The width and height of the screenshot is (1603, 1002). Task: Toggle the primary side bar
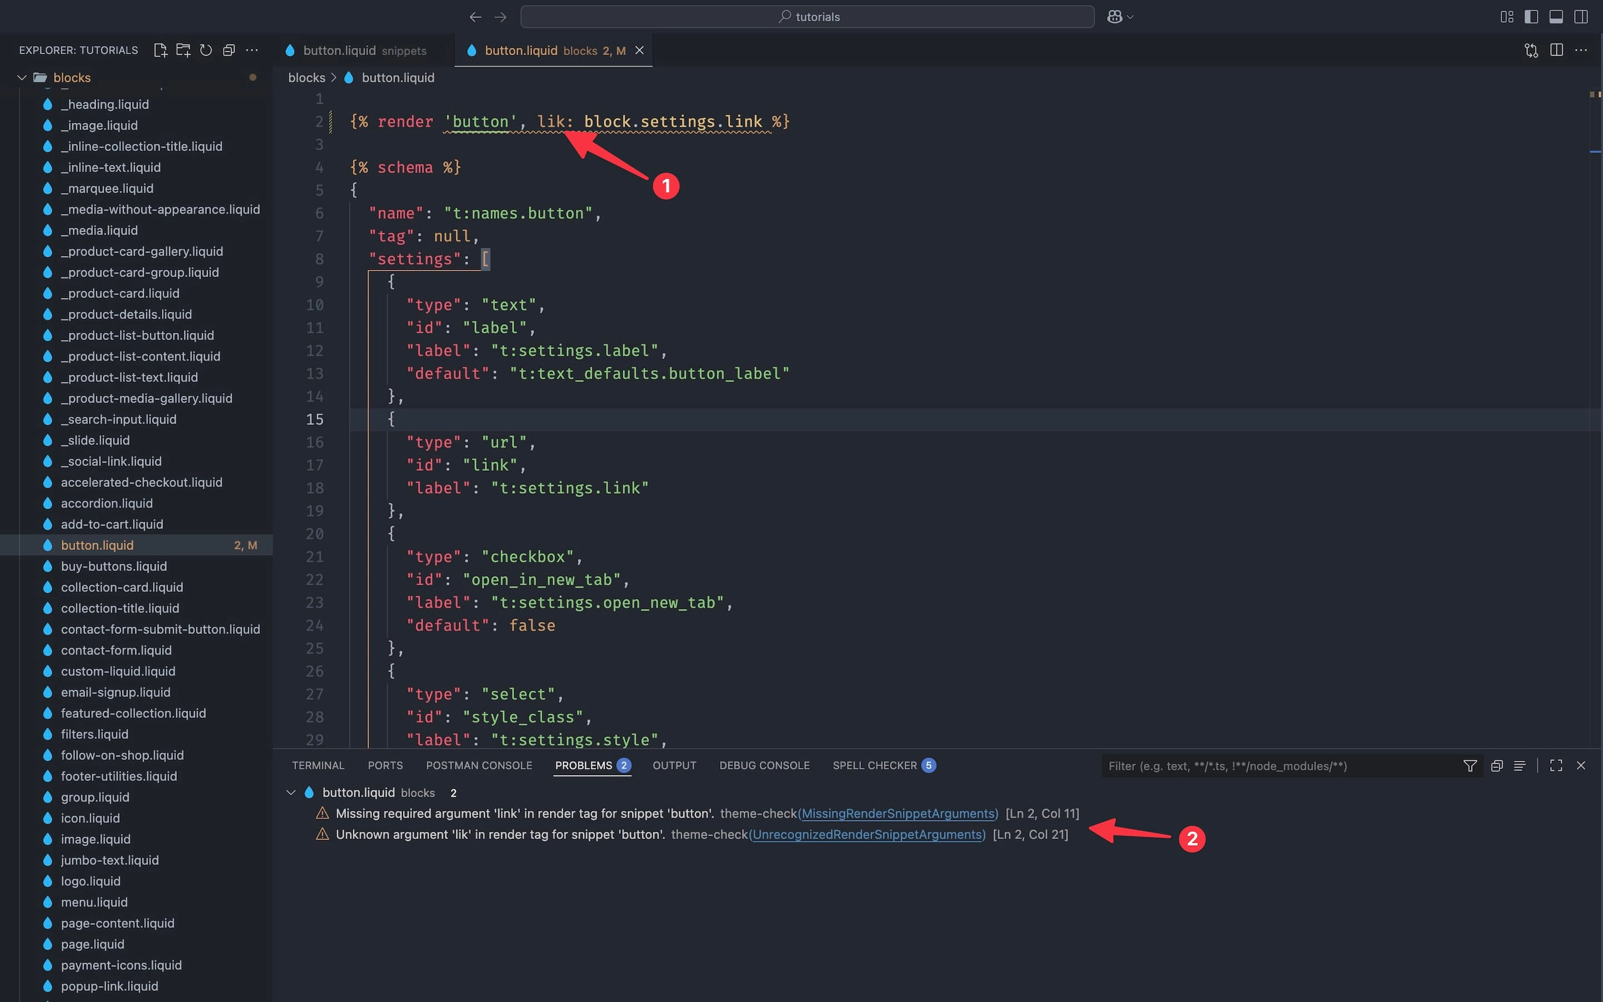[1531, 17]
